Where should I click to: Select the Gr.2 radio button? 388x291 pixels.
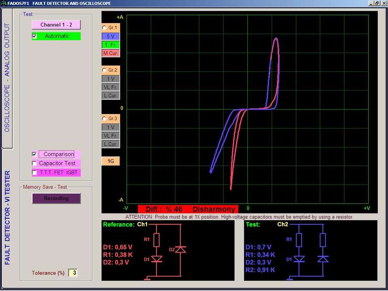pyautogui.click(x=104, y=70)
